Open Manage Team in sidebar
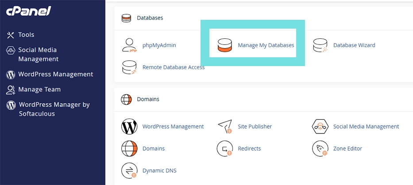The width and height of the screenshot is (413, 185). tap(39, 89)
